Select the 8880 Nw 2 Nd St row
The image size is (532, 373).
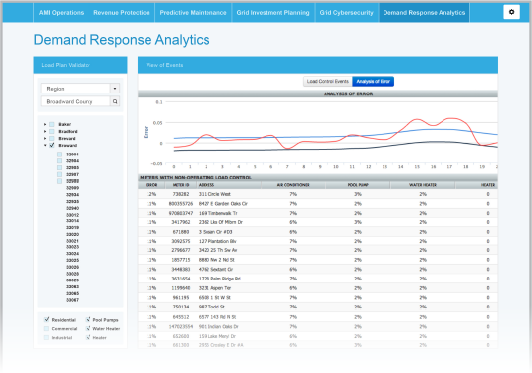coord(318,260)
